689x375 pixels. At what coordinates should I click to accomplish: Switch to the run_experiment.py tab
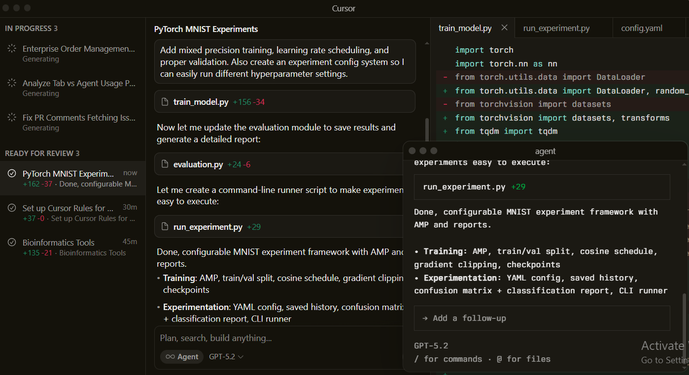pos(556,28)
